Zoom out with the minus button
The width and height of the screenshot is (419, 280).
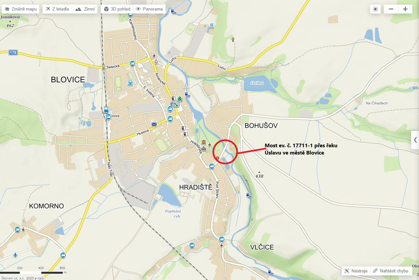click(391, 9)
